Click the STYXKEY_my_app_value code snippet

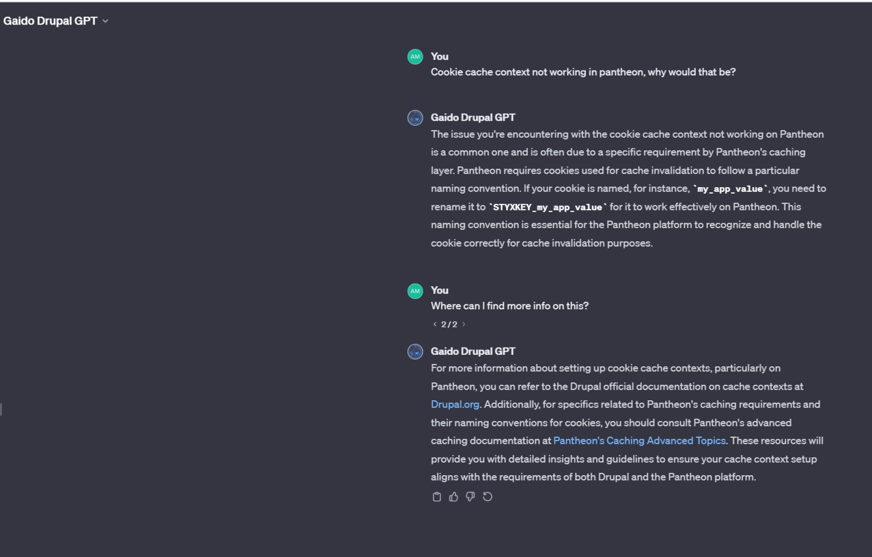(548, 207)
